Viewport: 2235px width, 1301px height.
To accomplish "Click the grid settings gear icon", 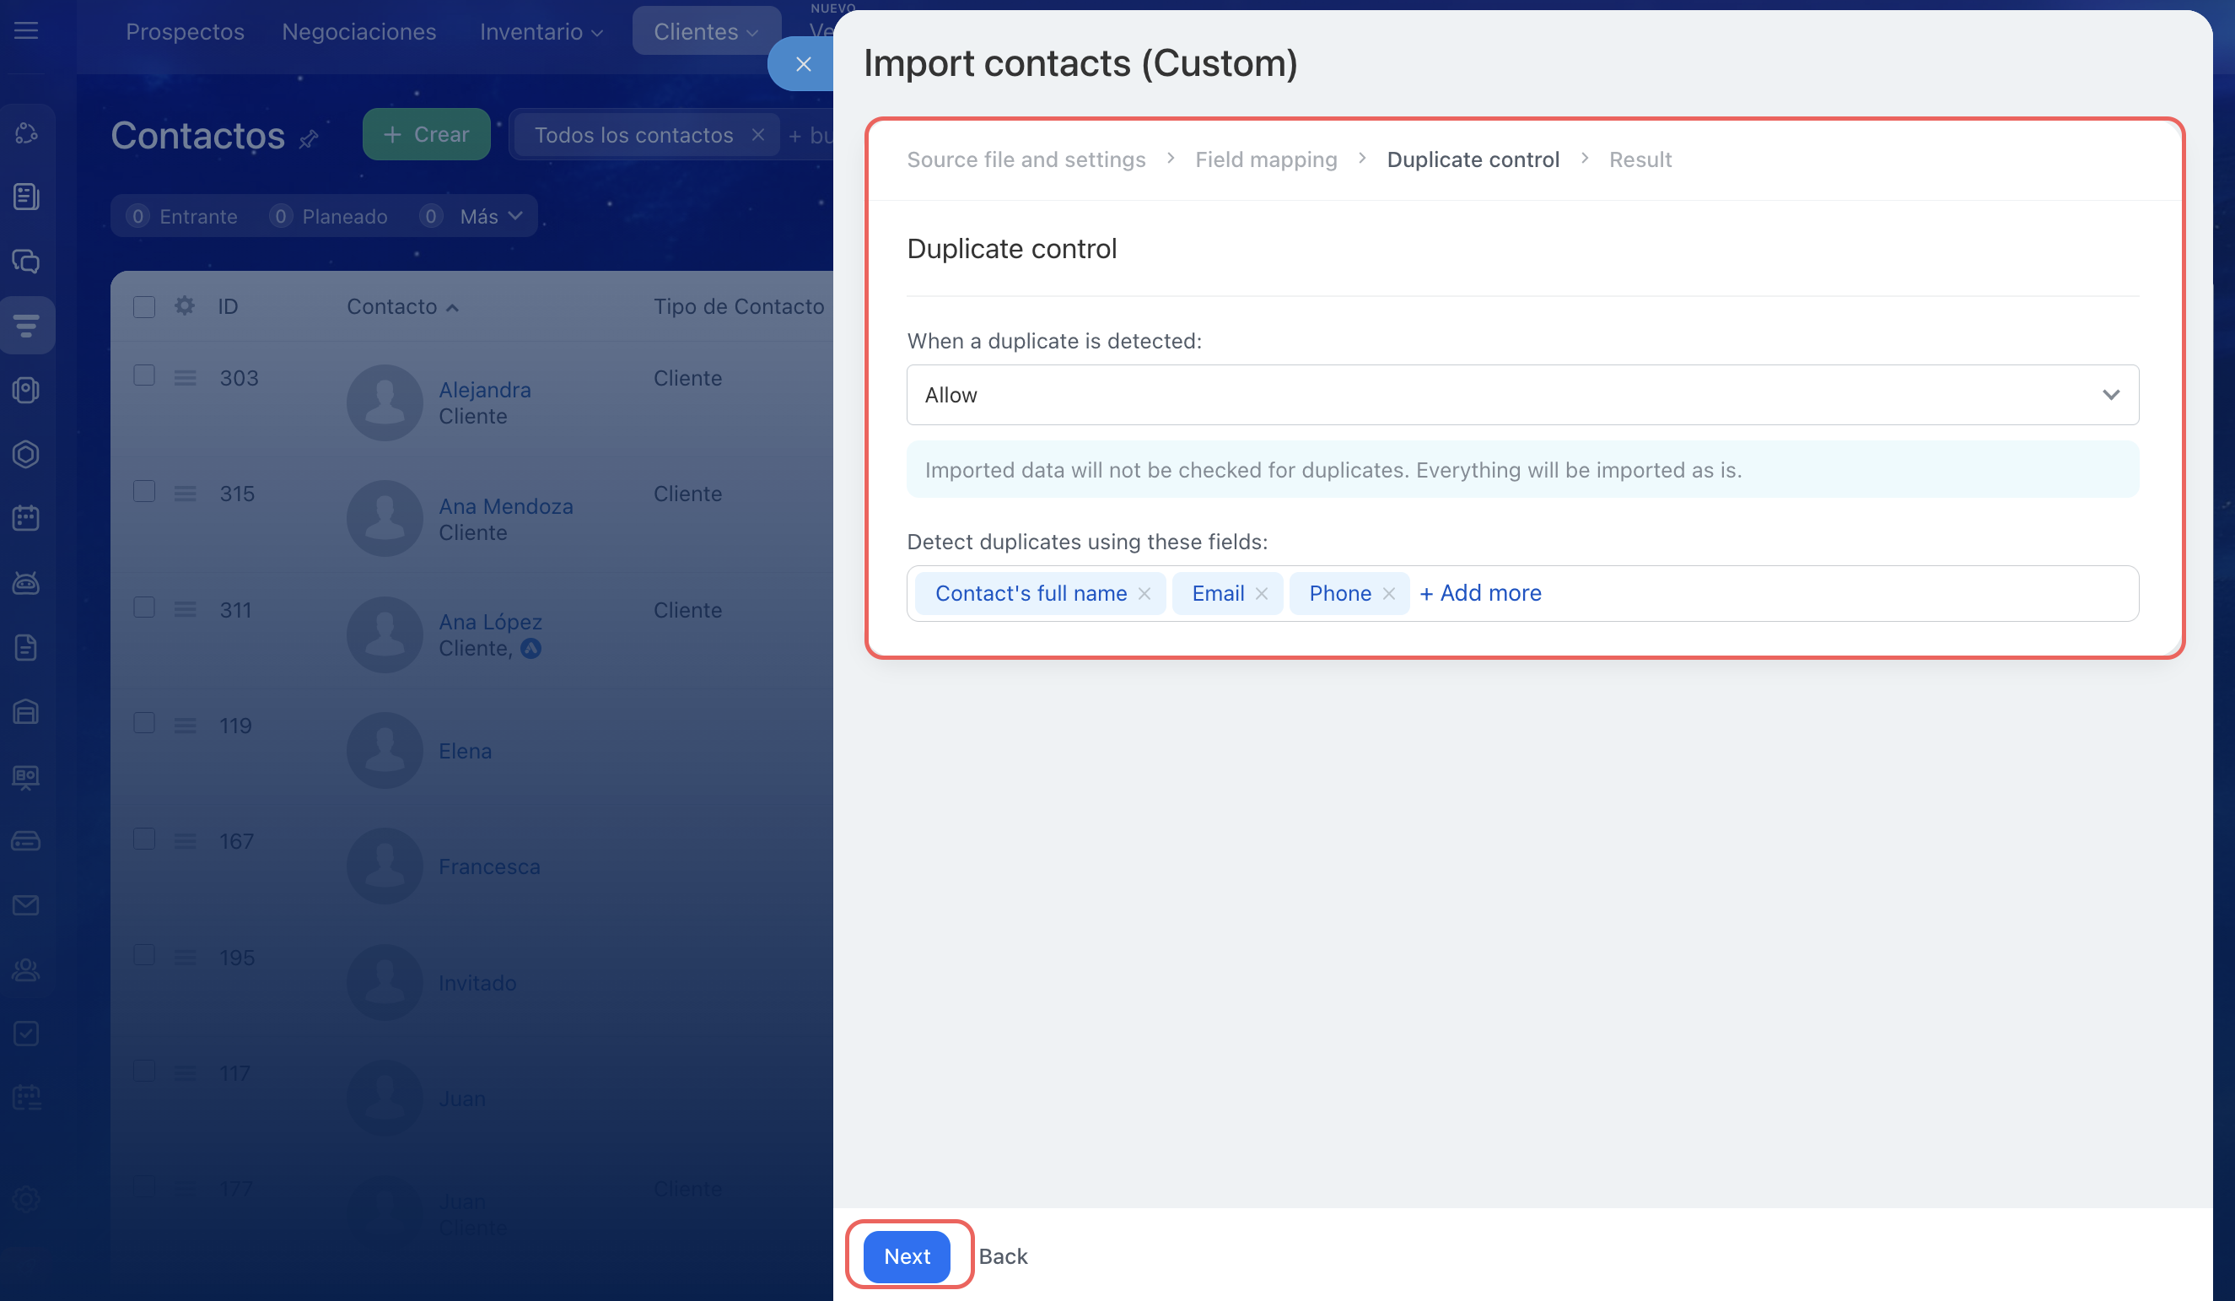I will 185,306.
